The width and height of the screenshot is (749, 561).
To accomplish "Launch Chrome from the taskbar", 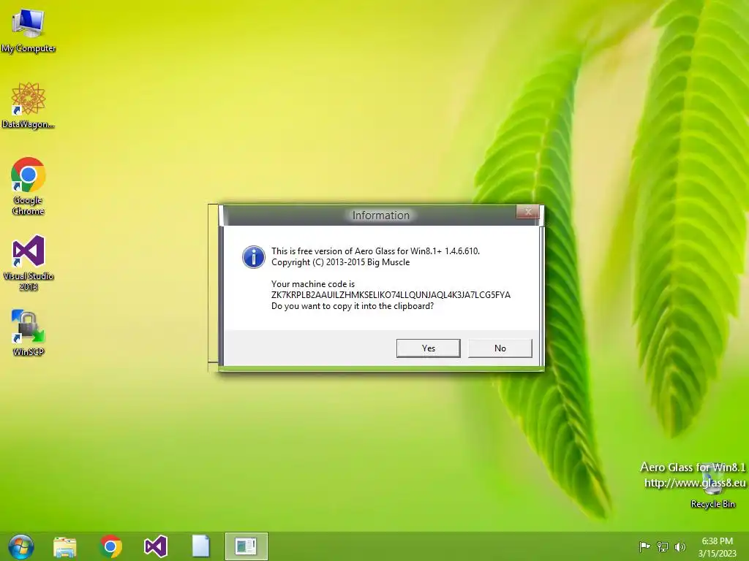I will [x=110, y=546].
